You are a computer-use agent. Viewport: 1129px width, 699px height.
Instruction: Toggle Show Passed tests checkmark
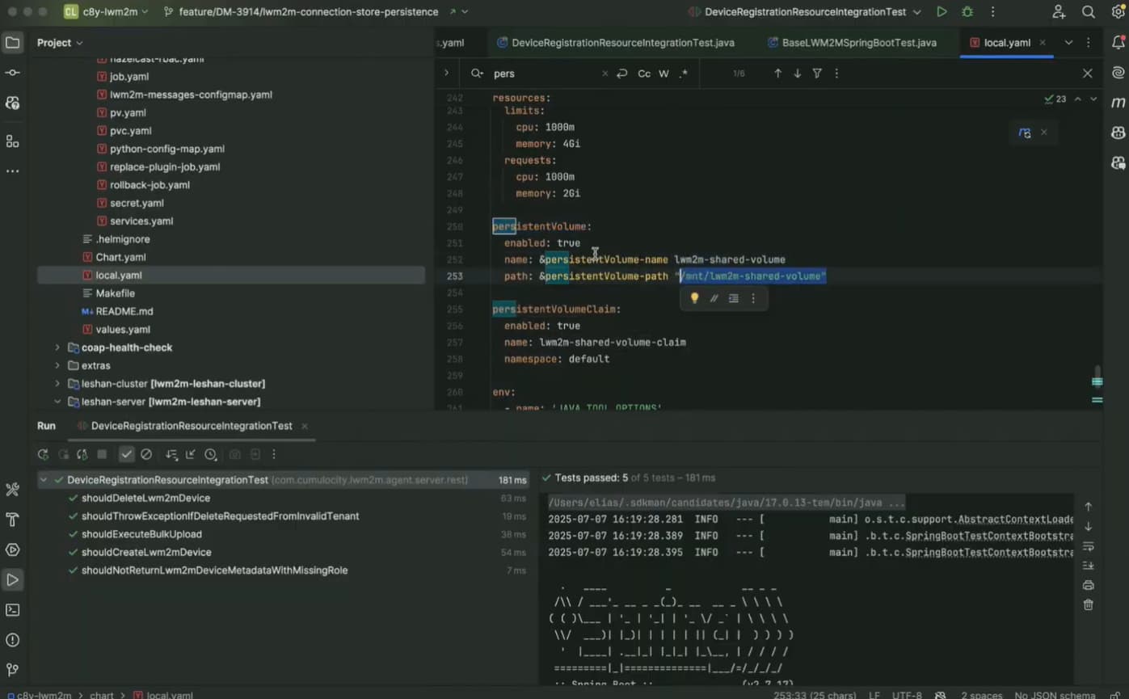(127, 455)
